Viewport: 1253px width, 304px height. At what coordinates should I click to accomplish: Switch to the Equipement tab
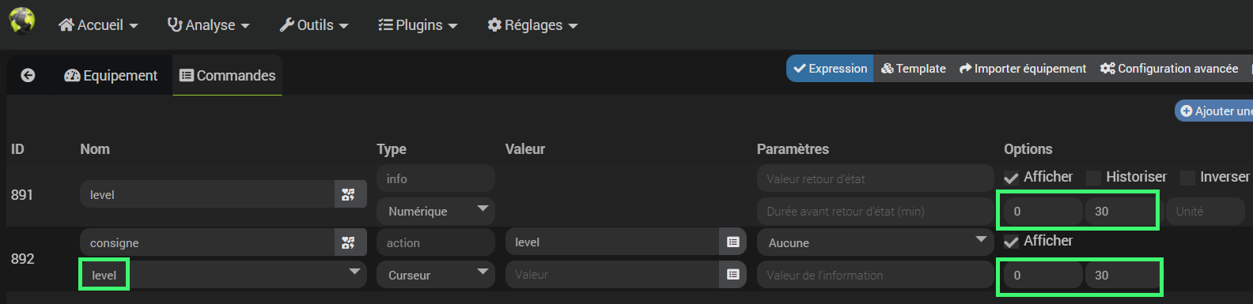point(111,75)
